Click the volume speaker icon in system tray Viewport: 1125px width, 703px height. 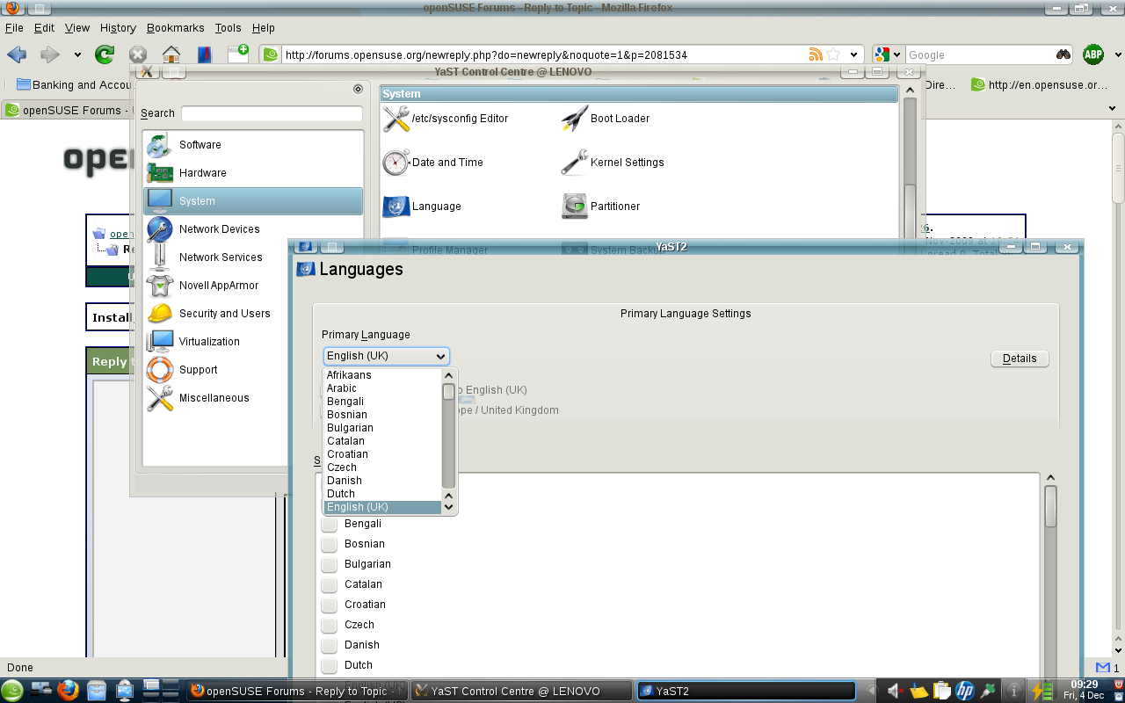(x=896, y=691)
